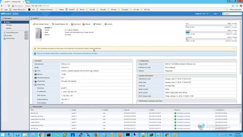Click the Persistent Memory icon
The width and height of the screenshot is (243, 137).
click(35, 78)
